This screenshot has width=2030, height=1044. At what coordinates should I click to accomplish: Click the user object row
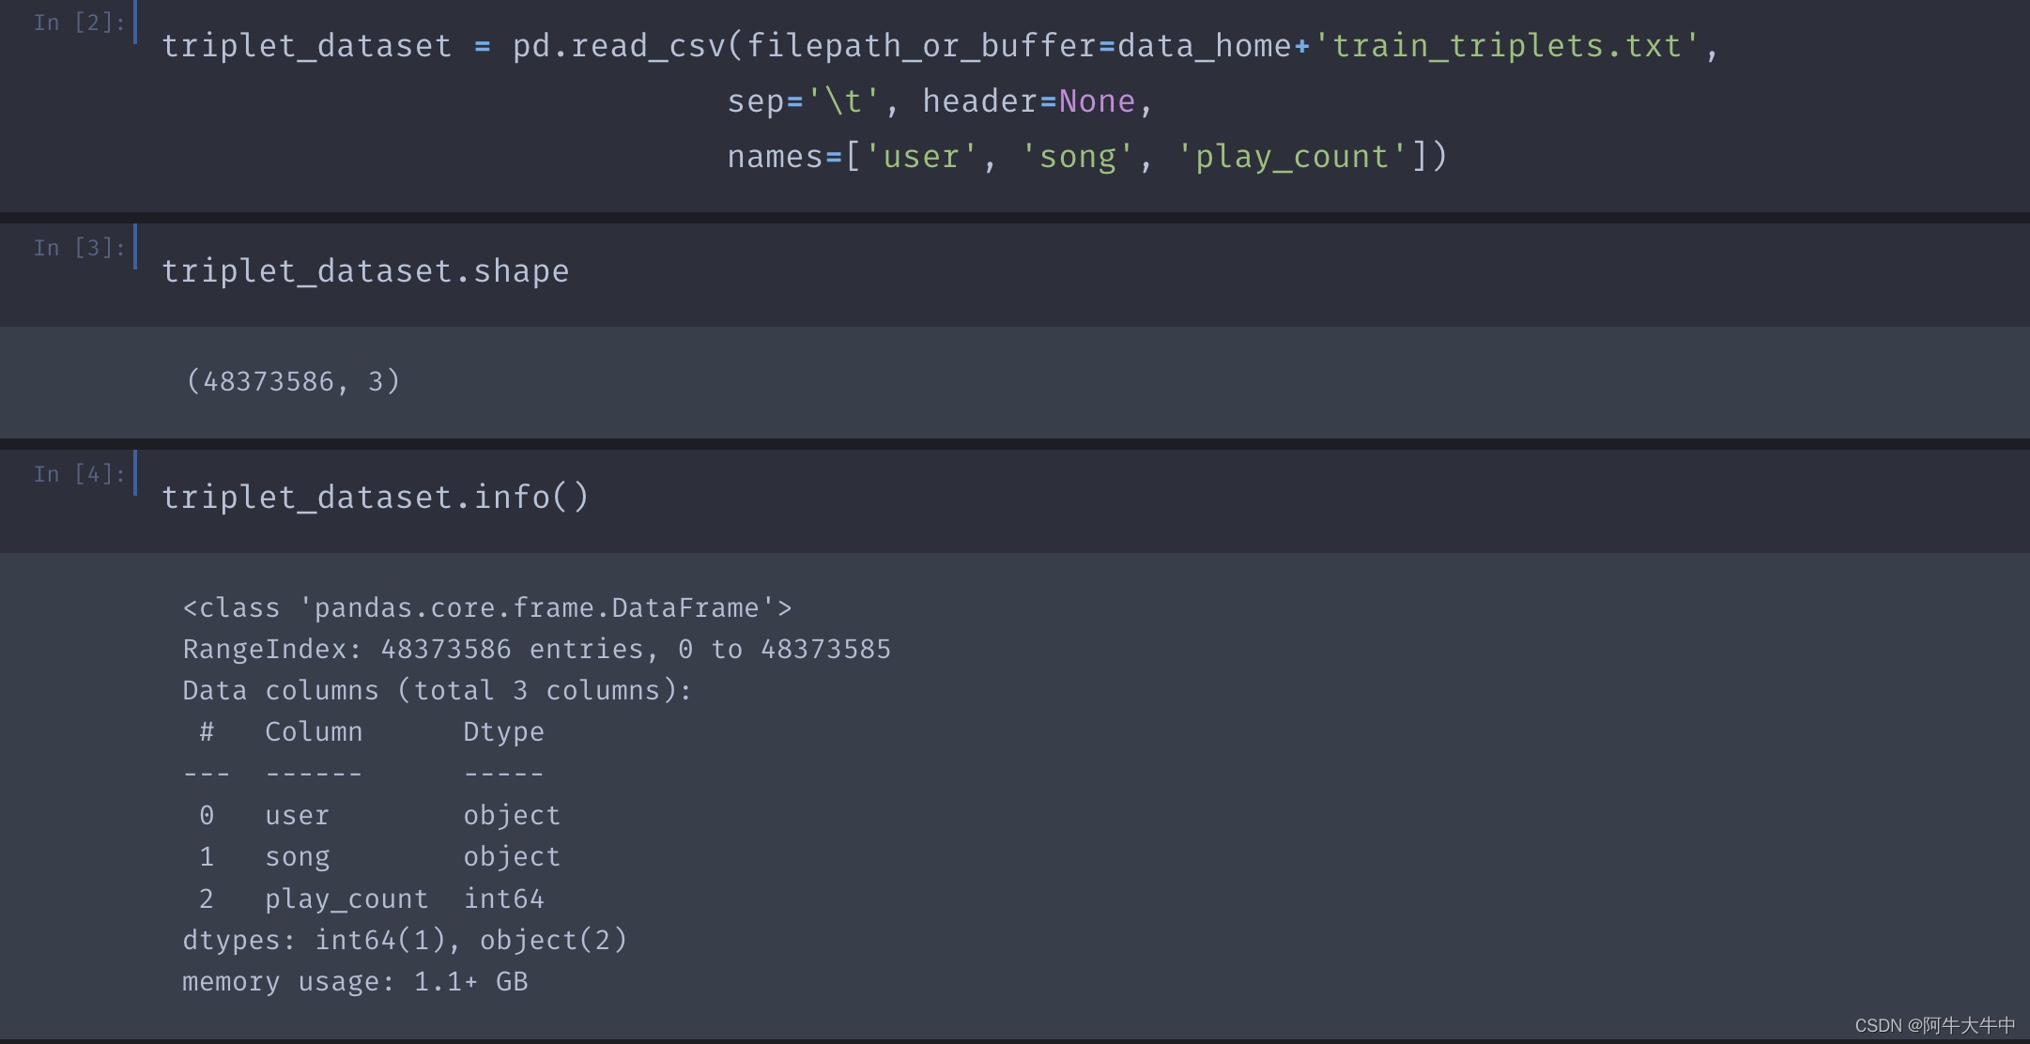click(x=379, y=816)
